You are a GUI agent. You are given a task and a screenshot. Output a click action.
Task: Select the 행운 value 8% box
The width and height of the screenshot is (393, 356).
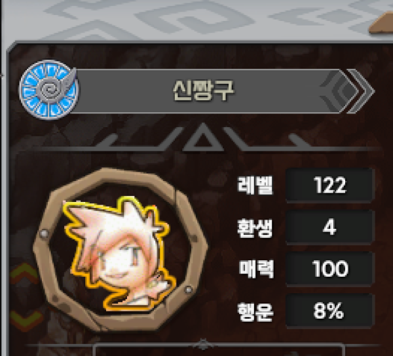(x=329, y=311)
